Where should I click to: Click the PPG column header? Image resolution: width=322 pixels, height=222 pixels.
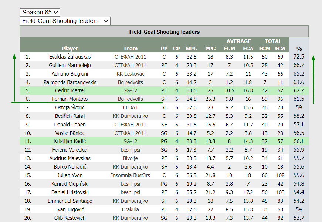(x=210, y=49)
